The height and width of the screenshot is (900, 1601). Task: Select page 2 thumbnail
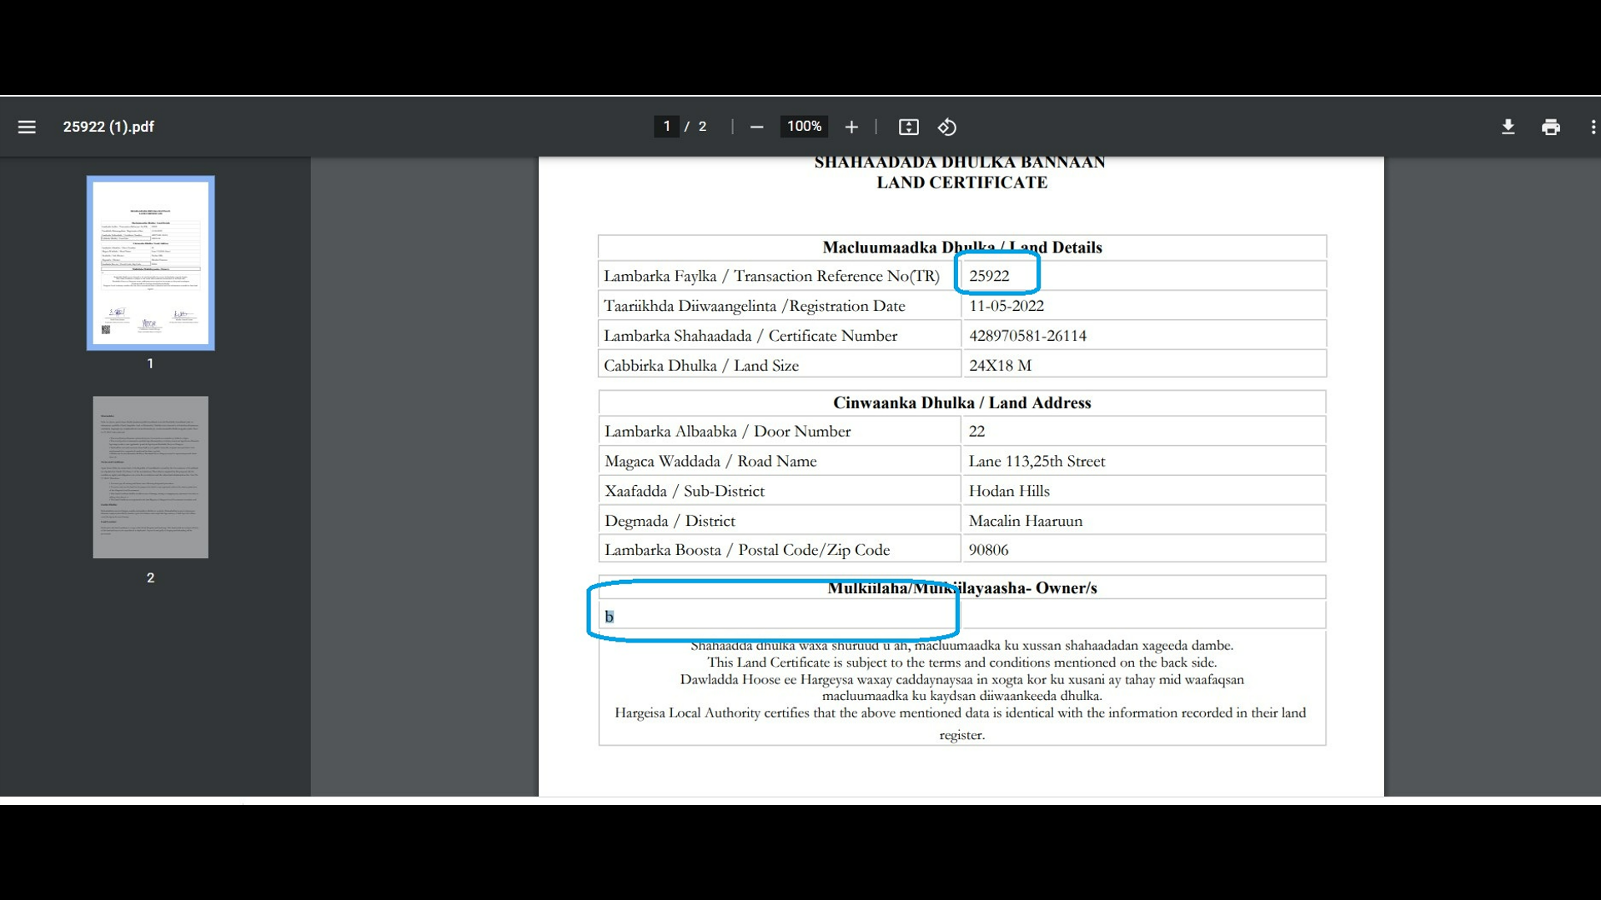(x=150, y=477)
